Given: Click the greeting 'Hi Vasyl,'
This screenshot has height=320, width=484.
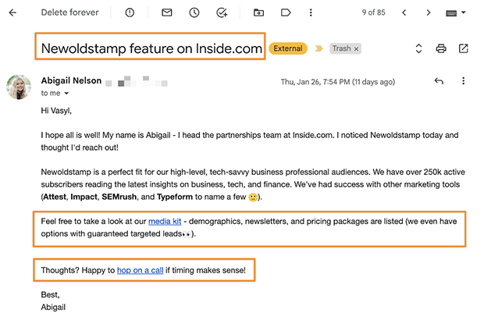Looking at the screenshot, I should click(56, 111).
